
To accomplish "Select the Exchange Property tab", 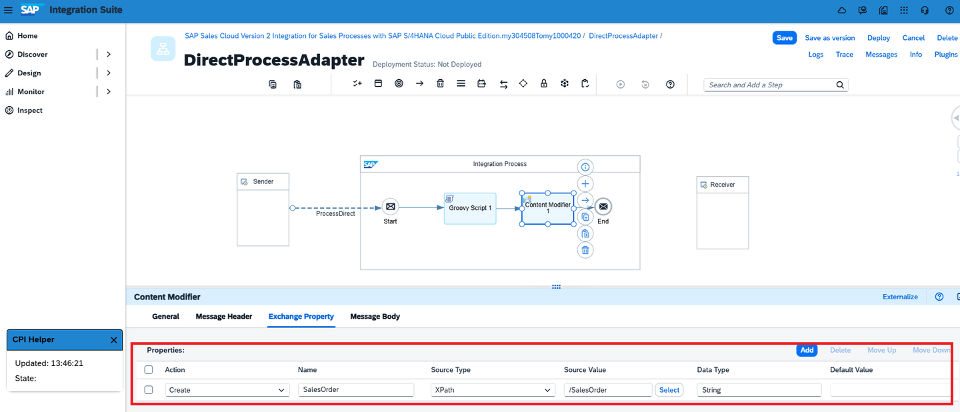I will pyautogui.click(x=301, y=316).
